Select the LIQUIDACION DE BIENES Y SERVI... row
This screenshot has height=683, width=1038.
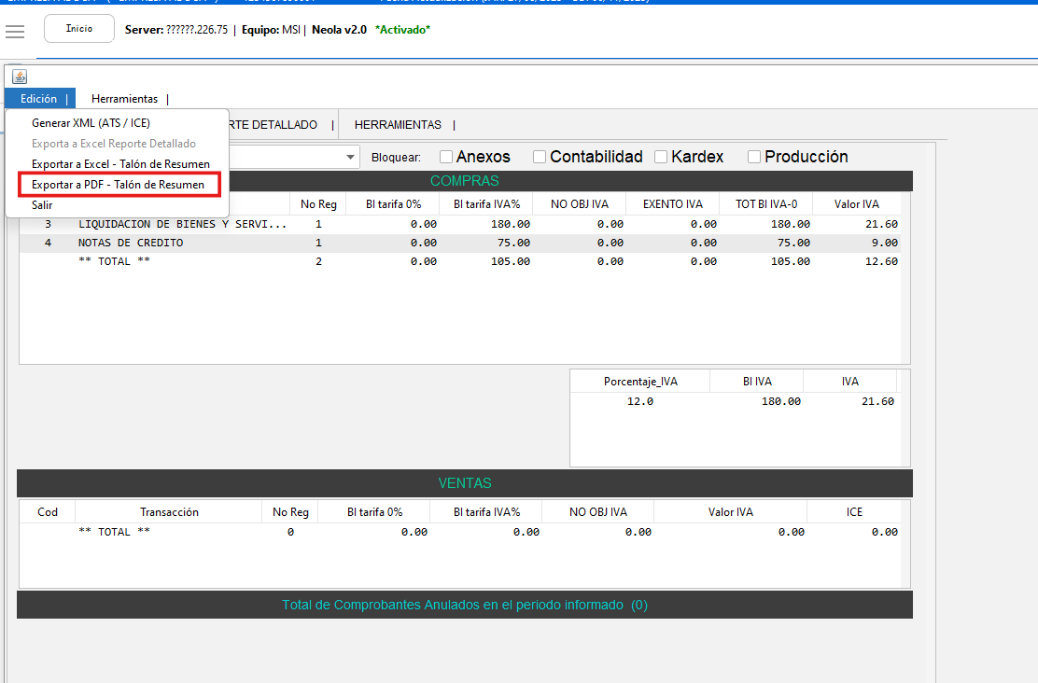pyautogui.click(x=182, y=224)
